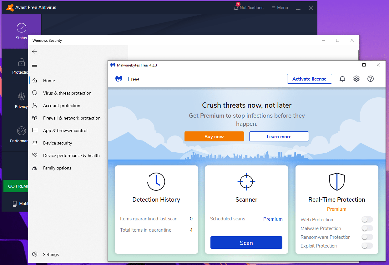Click Premium link next to Scheduled scans
Screen dimensions: 389x265
point(273,219)
